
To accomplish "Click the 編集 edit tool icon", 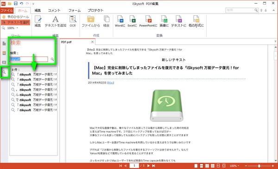I will [38, 21].
